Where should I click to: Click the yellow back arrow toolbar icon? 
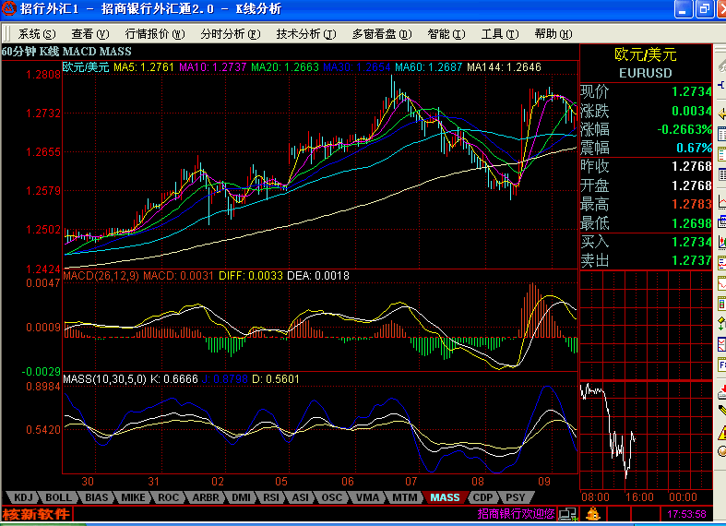click(721, 114)
